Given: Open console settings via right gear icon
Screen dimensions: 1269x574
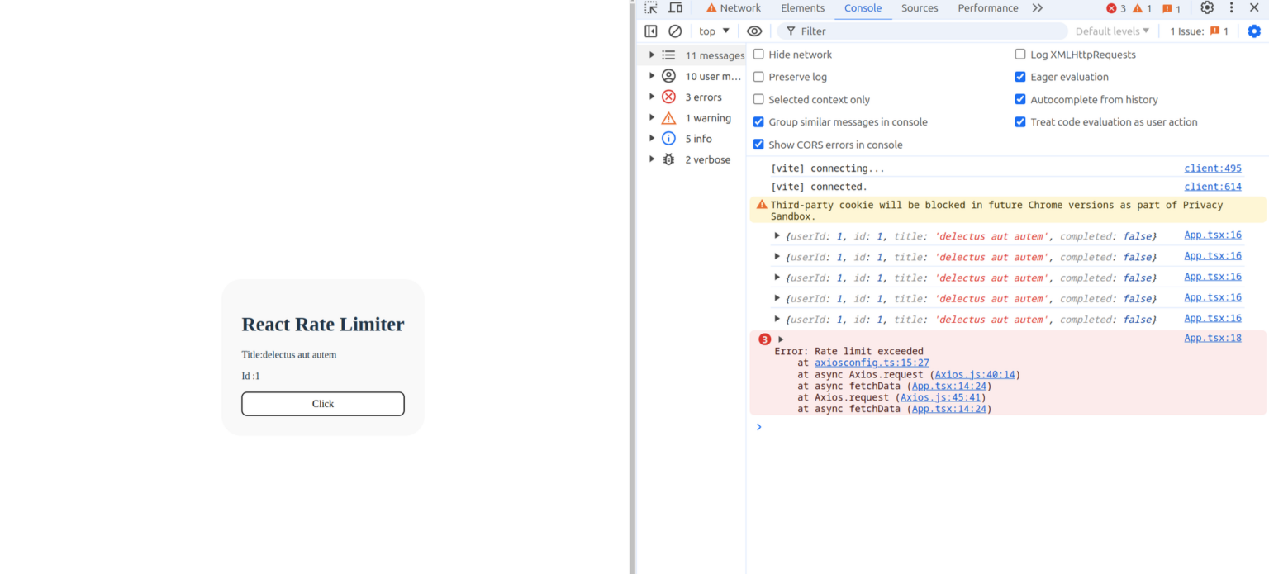Looking at the screenshot, I should 1254,31.
